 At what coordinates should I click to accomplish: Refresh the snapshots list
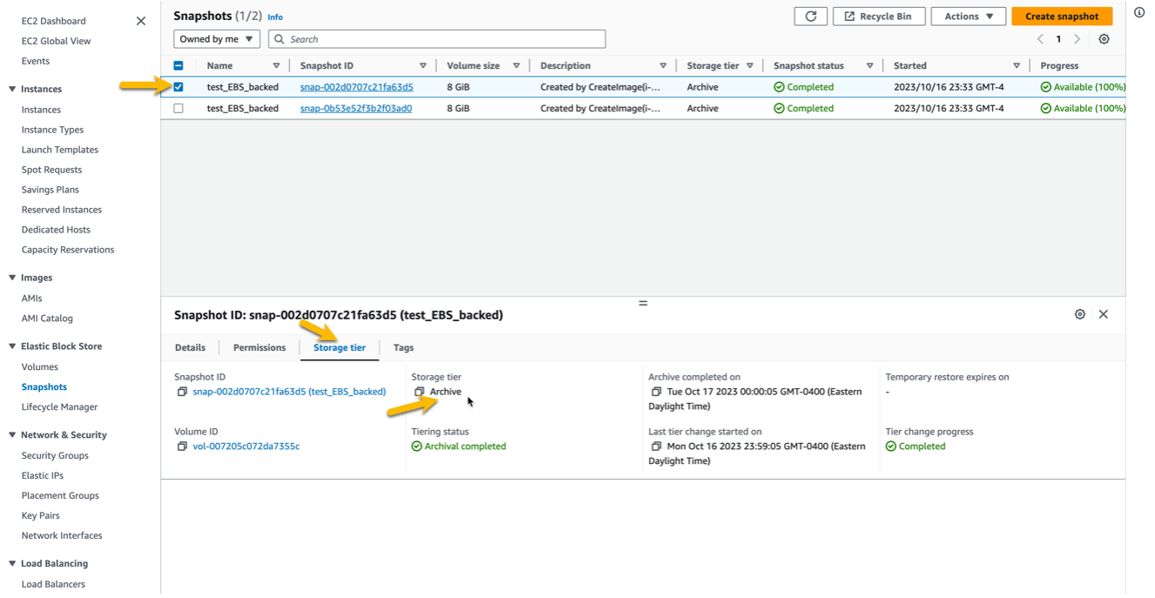click(x=810, y=16)
